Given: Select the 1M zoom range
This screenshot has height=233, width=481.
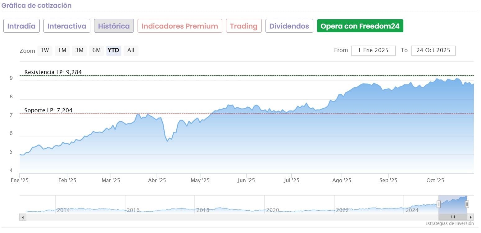Looking at the screenshot, I should click(62, 50).
